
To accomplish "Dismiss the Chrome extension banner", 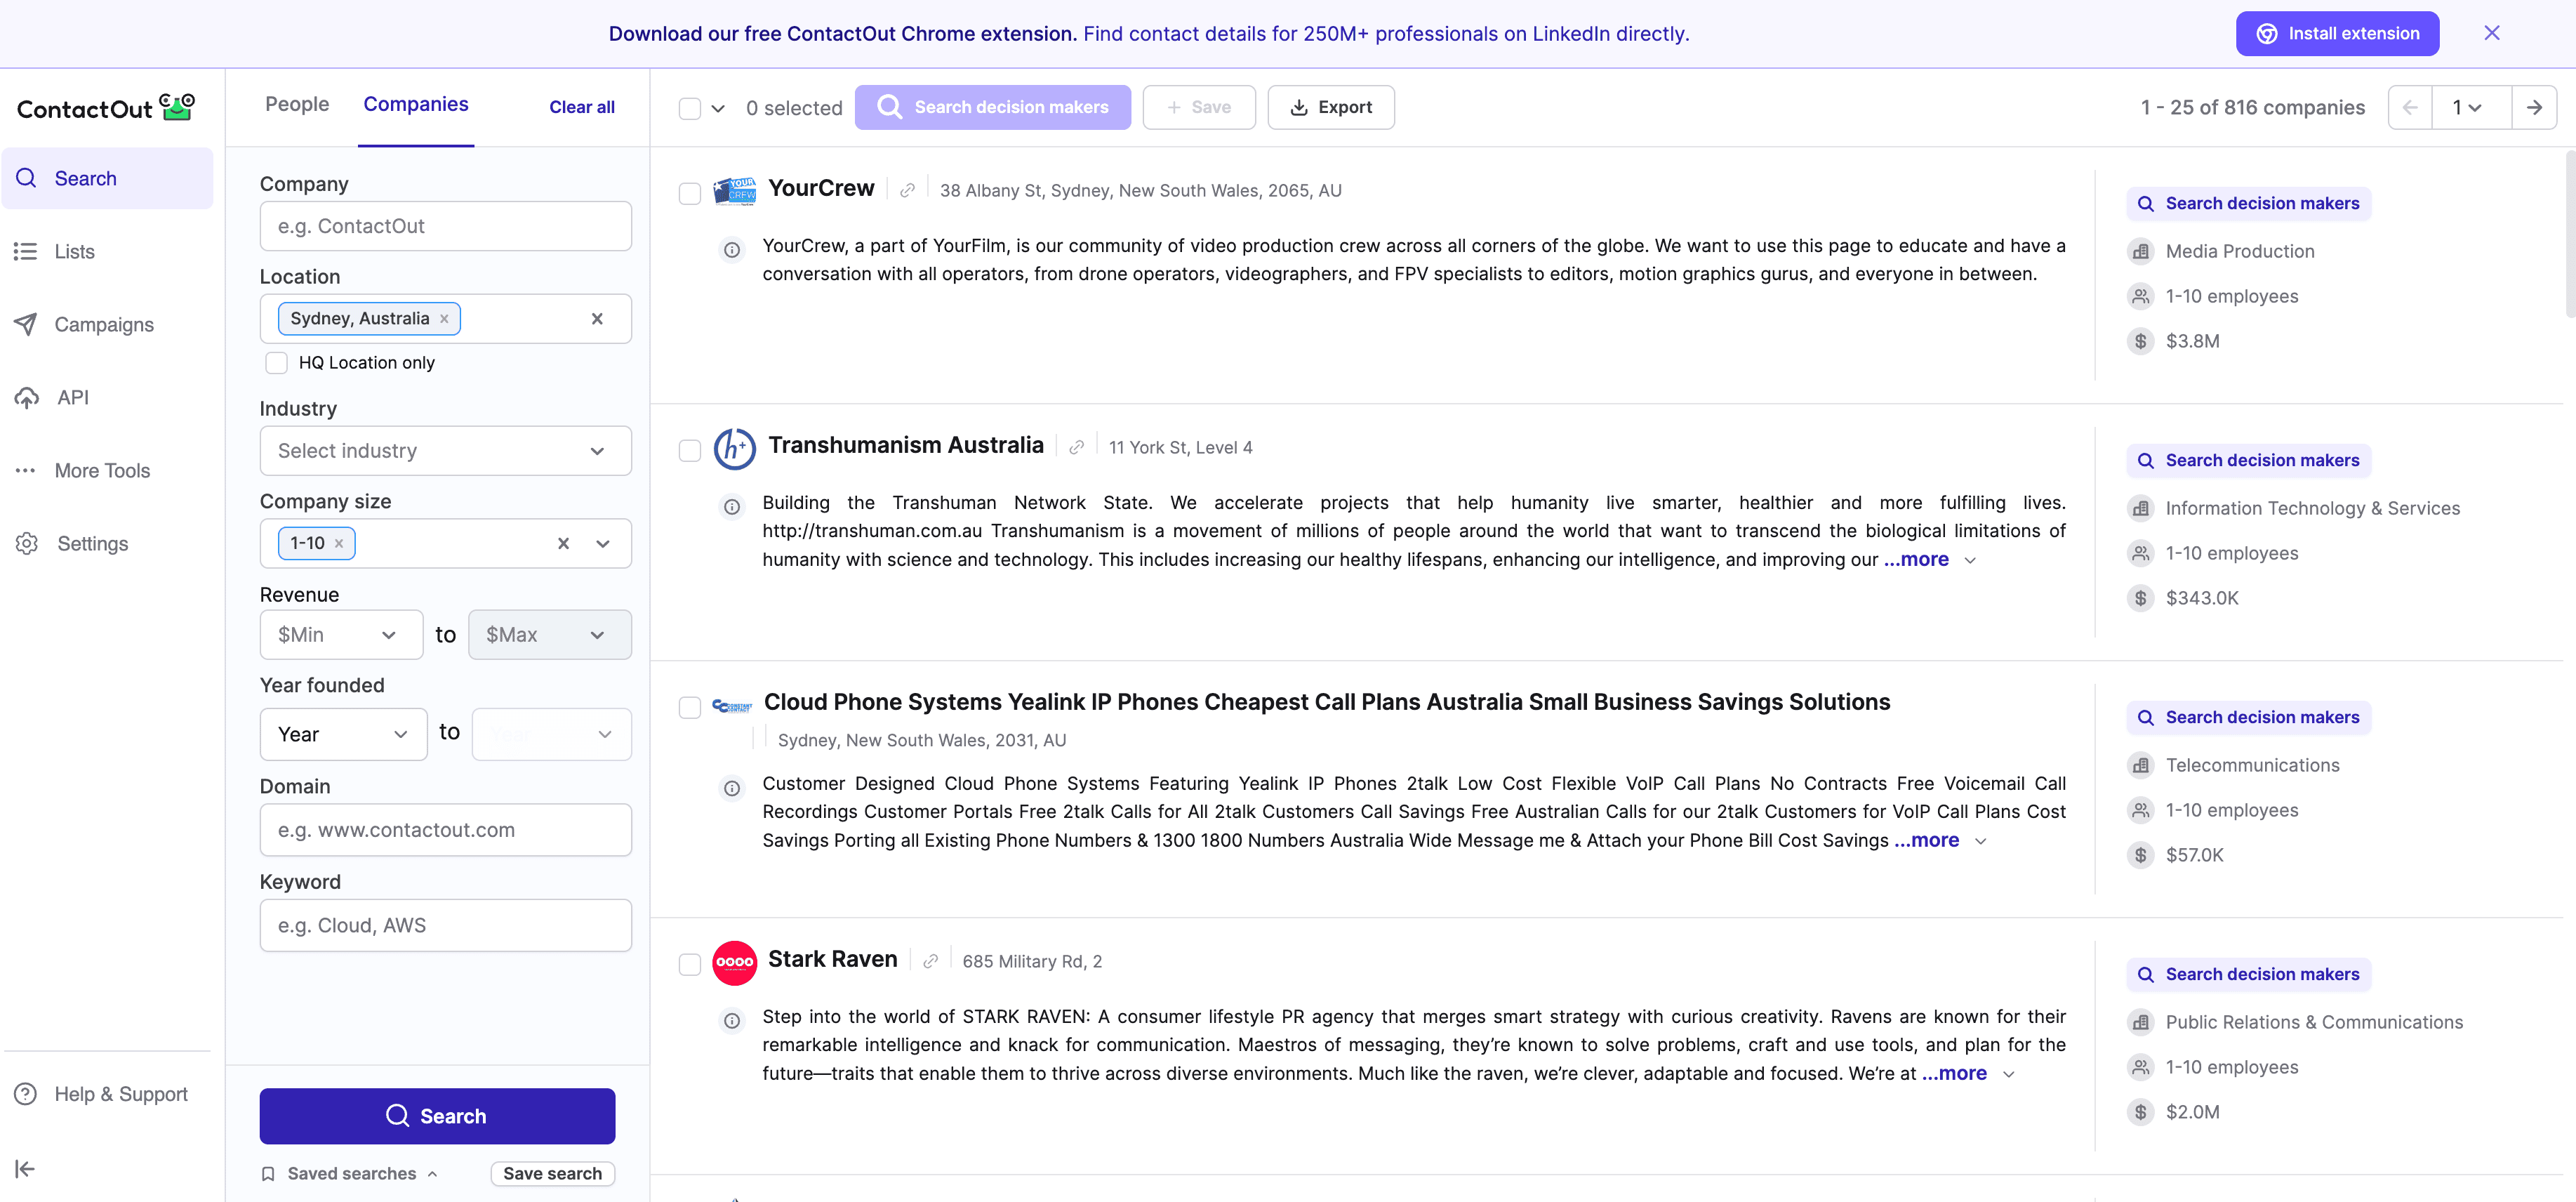I will pyautogui.click(x=2491, y=34).
